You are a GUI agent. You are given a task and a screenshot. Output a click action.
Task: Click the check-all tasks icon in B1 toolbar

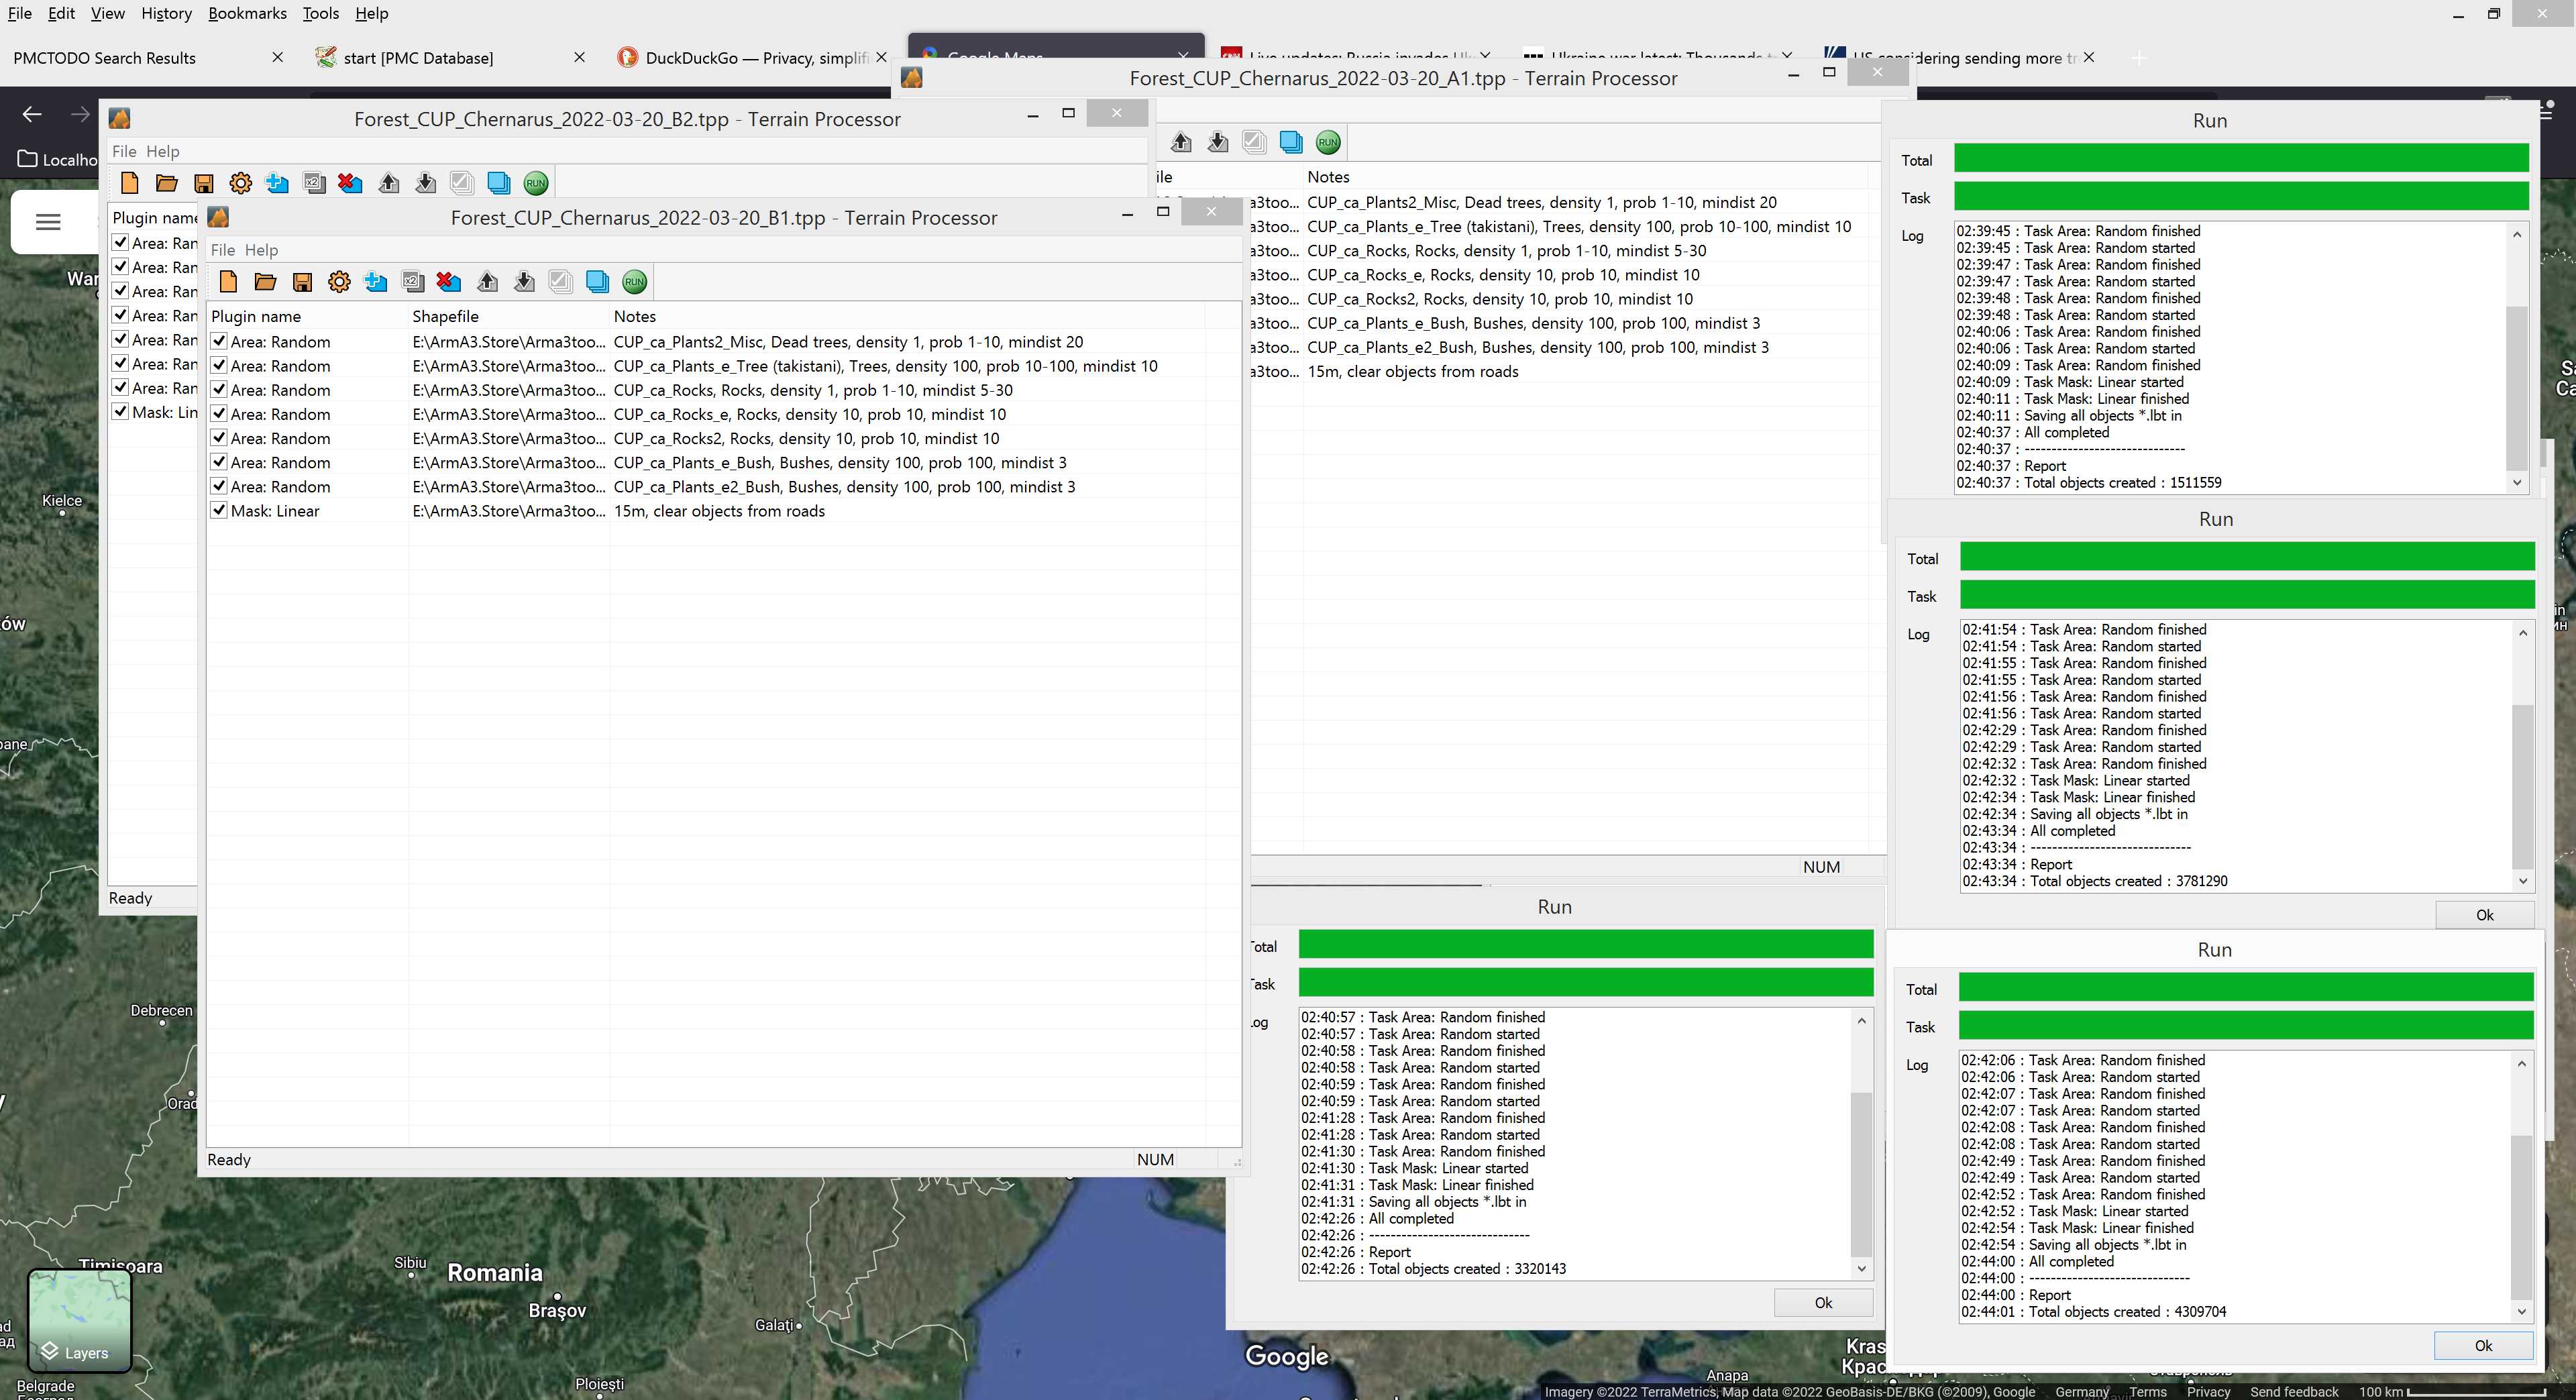tap(560, 282)
